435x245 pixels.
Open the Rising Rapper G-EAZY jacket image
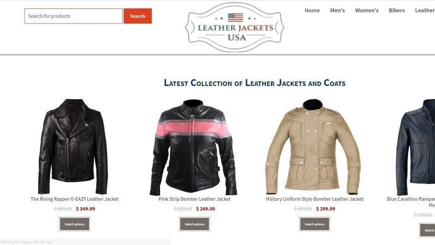[73, 146]
